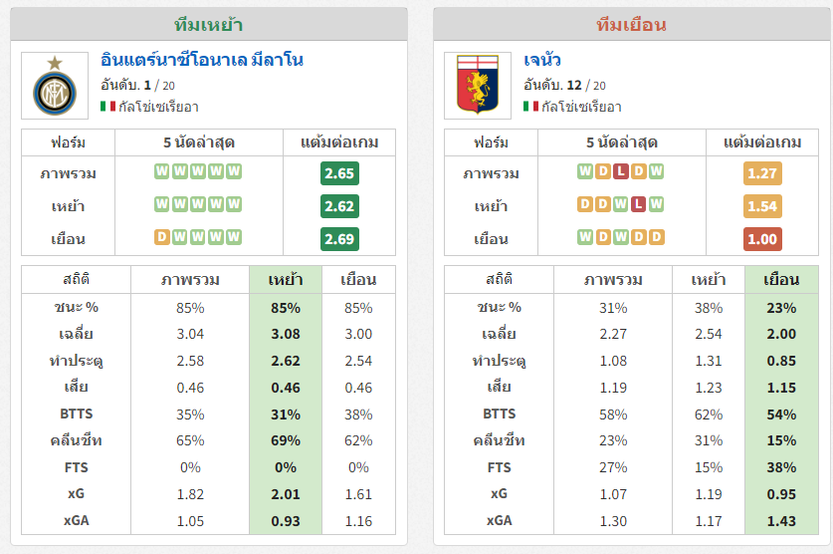Select the highlighted เยือน column in the Genoa stats table
Screen dimensions: 833x554
click(x=781, y=280)
